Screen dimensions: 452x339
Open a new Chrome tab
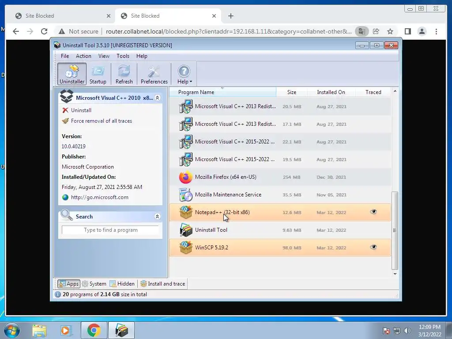[x=230, y=16]
